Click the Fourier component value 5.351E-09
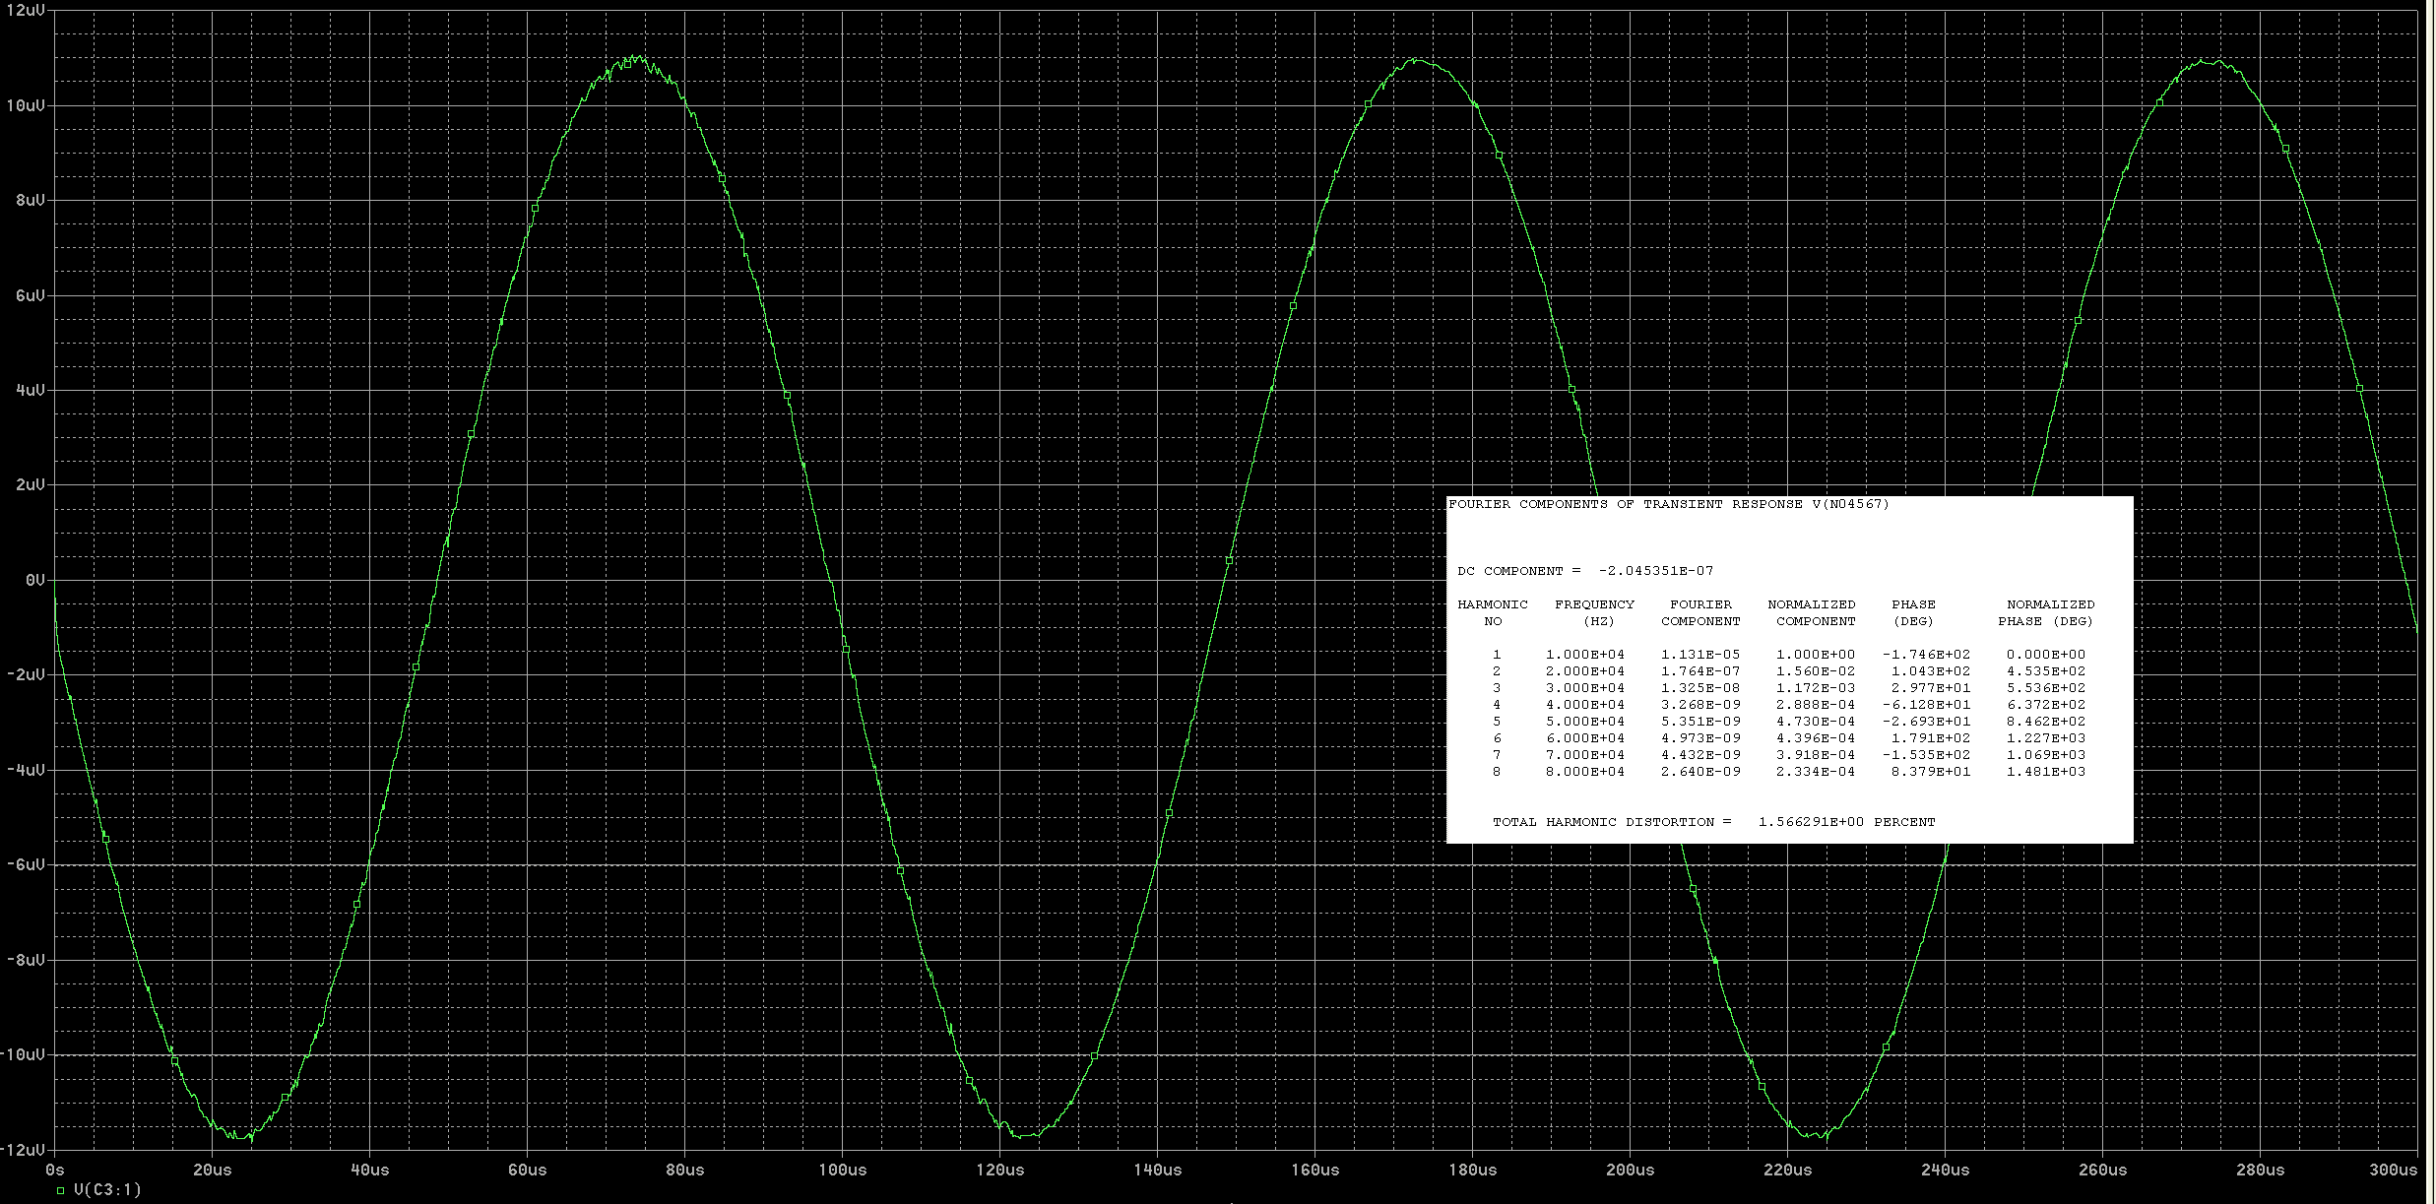The width and height of the screenshot is (2436, 1204). pos(1700,722)
